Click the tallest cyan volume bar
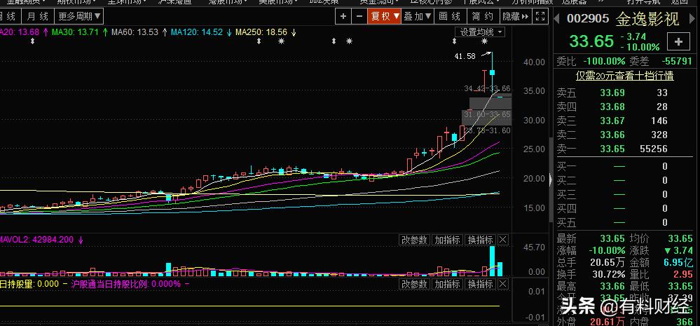This screenshot has height=326, width=700. (x=493, y=261)
